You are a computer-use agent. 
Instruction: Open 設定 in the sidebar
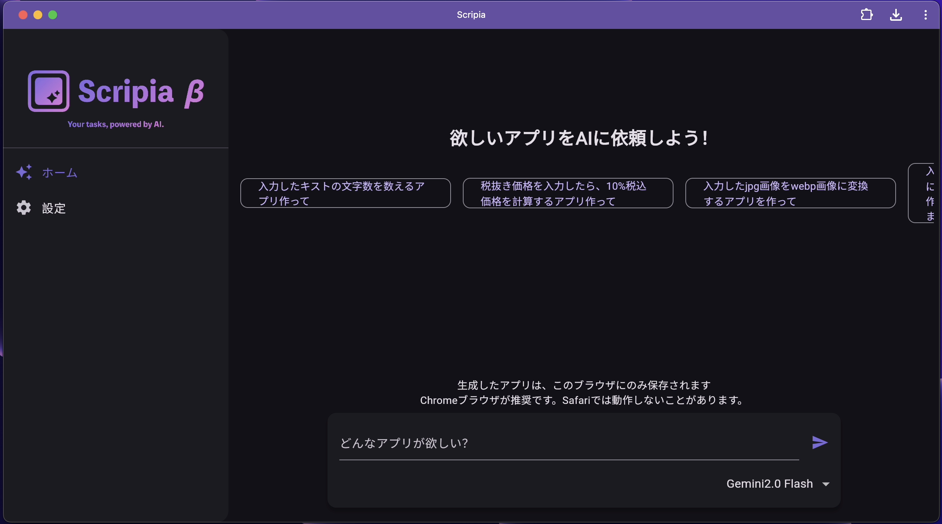54,208
